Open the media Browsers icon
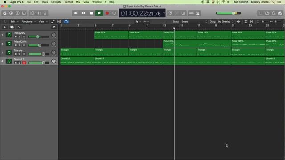This screenshot has height=160, width=285. click(x=280, y=13)
